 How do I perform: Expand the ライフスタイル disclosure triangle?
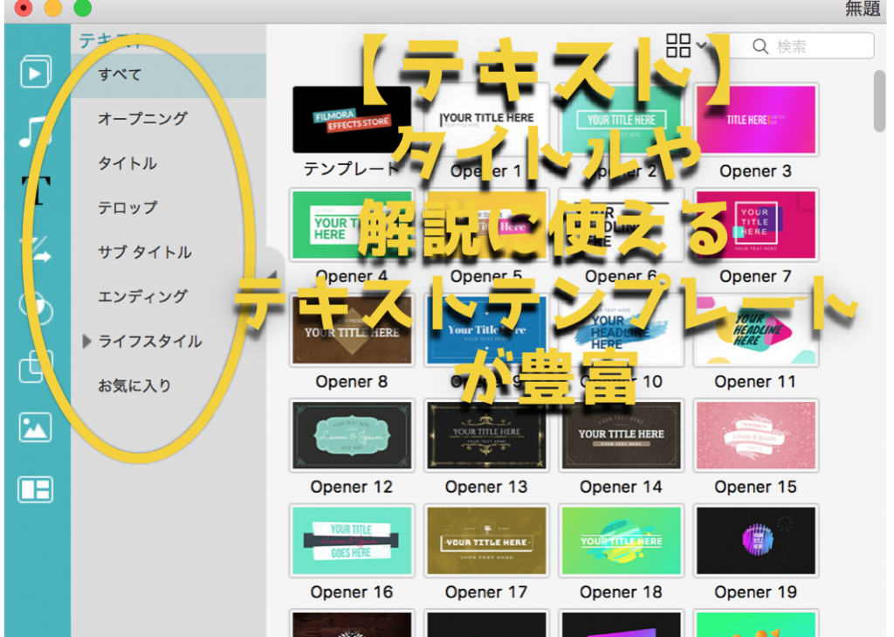[x=86, y=342]
